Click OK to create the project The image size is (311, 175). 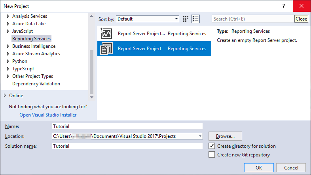pyautogui.click(x=259, y=167)
